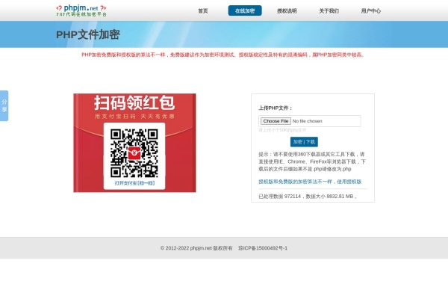Open the 首页 home menu item

203,11
